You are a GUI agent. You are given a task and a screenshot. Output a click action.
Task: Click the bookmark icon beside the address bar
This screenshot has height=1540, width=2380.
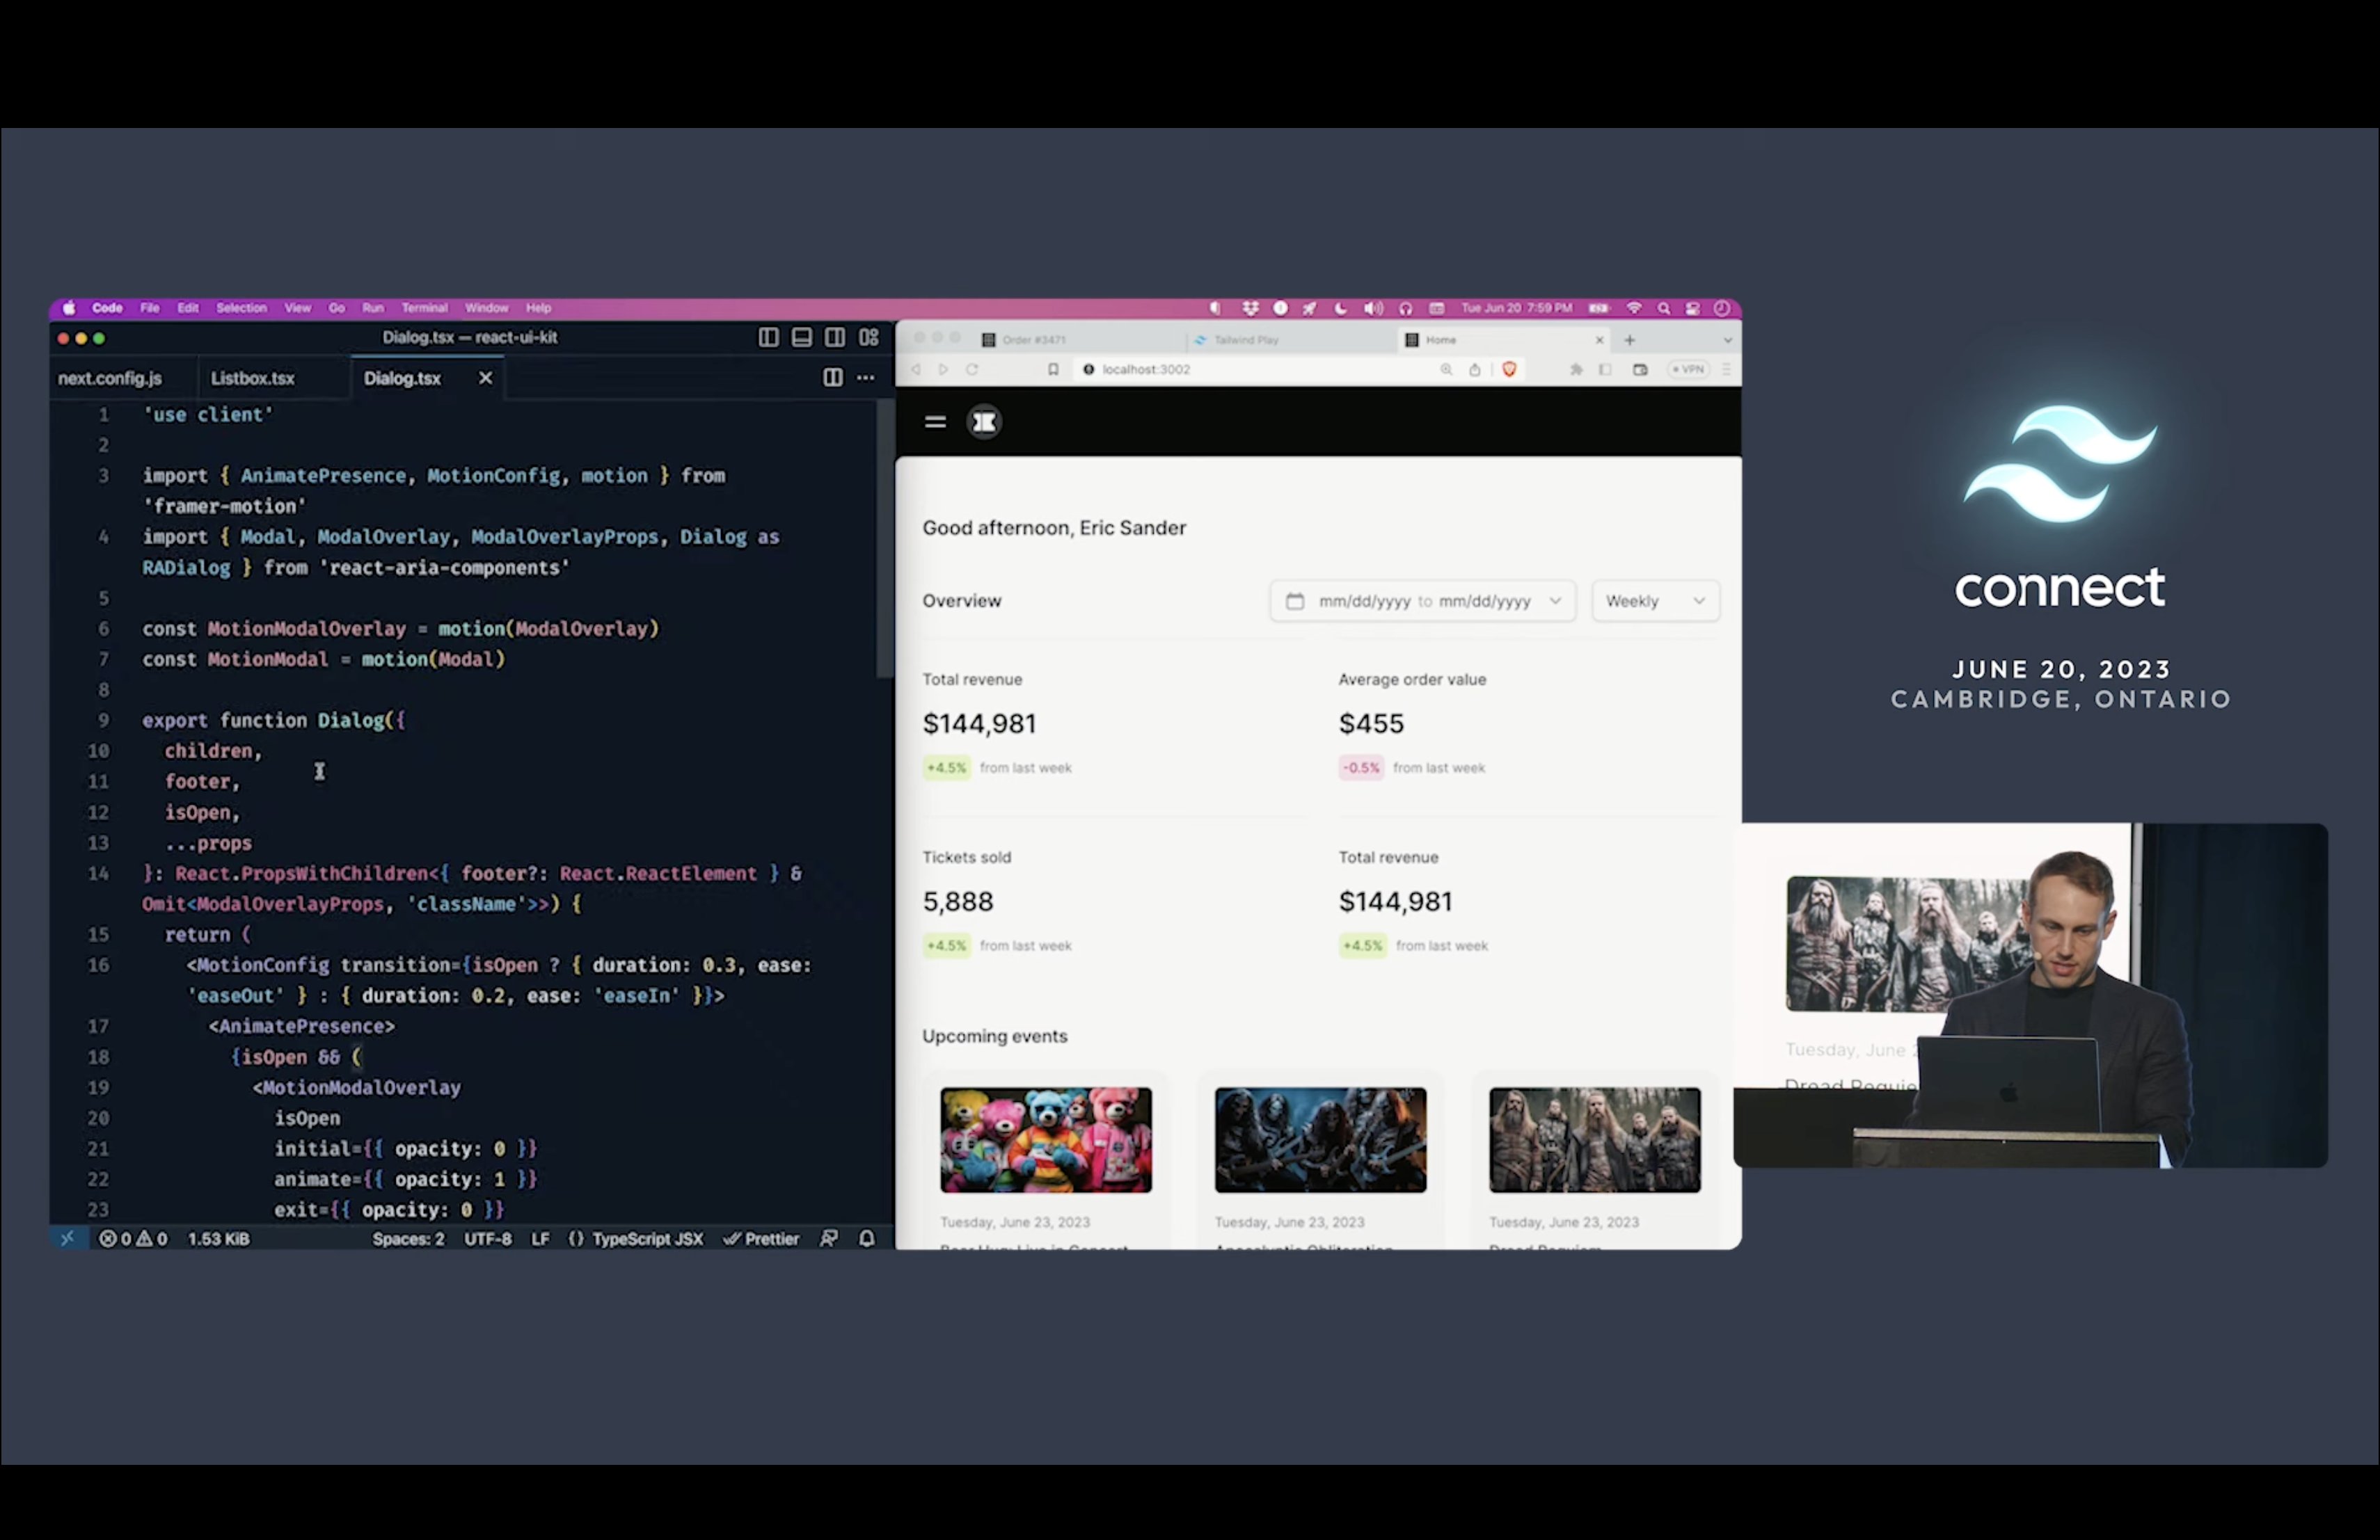(1053, 370)
